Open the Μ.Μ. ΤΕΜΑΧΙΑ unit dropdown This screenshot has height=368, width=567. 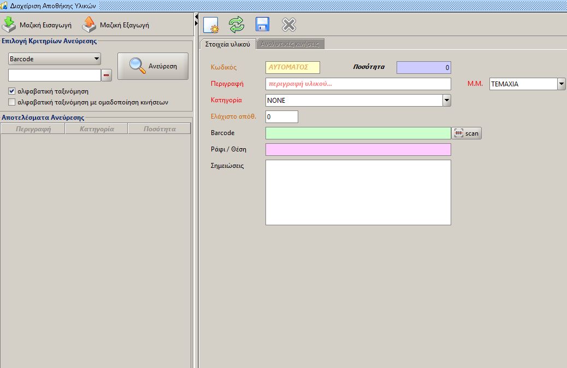(561, 84)
